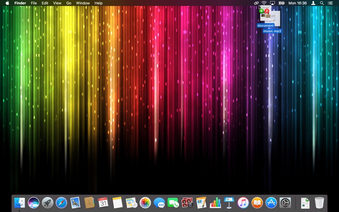Click the Spotlight search magnifier

point(322,3)
